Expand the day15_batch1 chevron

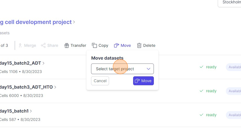click(x=31, y=111)
